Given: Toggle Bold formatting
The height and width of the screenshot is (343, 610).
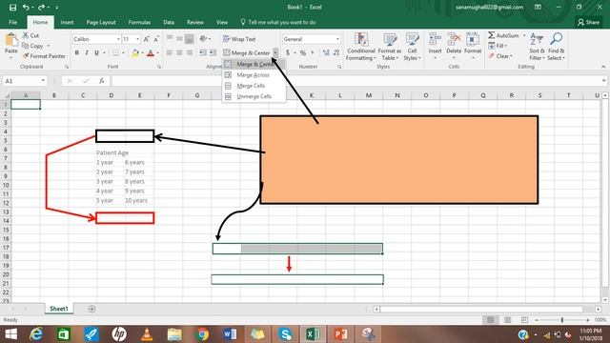Looking at the screenshot, I should tap(76, 53).
